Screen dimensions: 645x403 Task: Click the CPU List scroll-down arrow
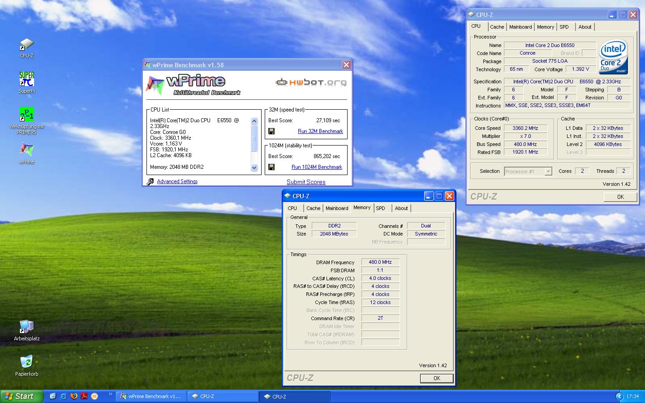(x=254, y=168)
